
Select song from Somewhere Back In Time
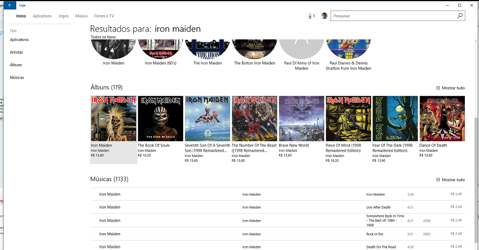278,220
